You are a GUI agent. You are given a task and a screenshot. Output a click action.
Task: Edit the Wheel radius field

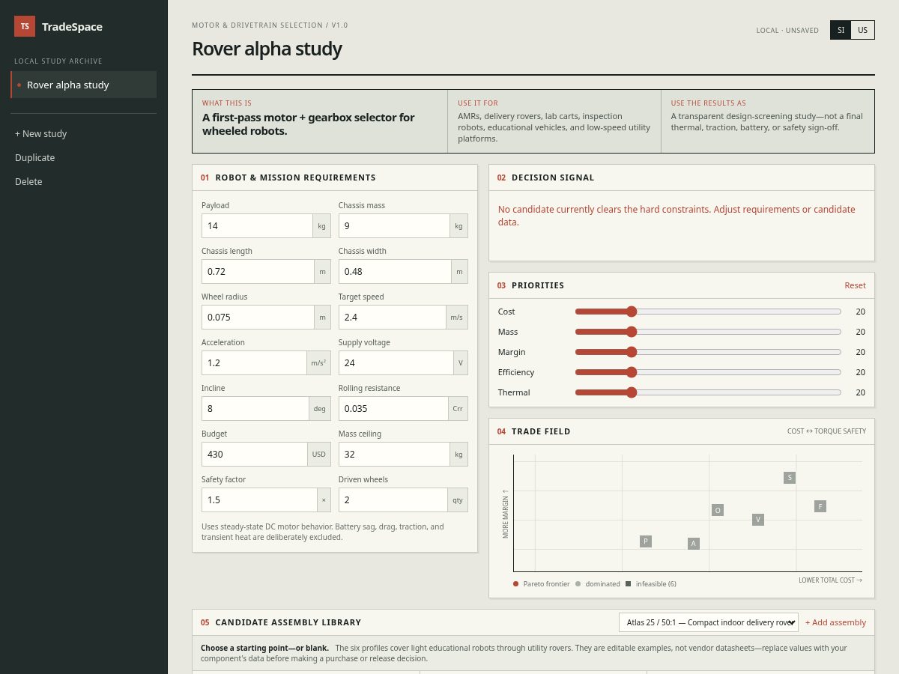pos(257,318)
